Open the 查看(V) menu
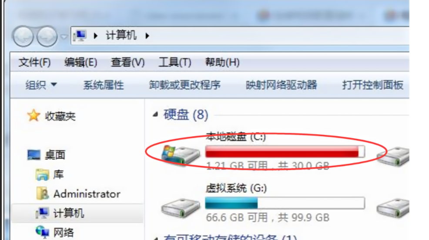Image resolution: width=429 pixels, height=240 pixels. pos(127,62)
